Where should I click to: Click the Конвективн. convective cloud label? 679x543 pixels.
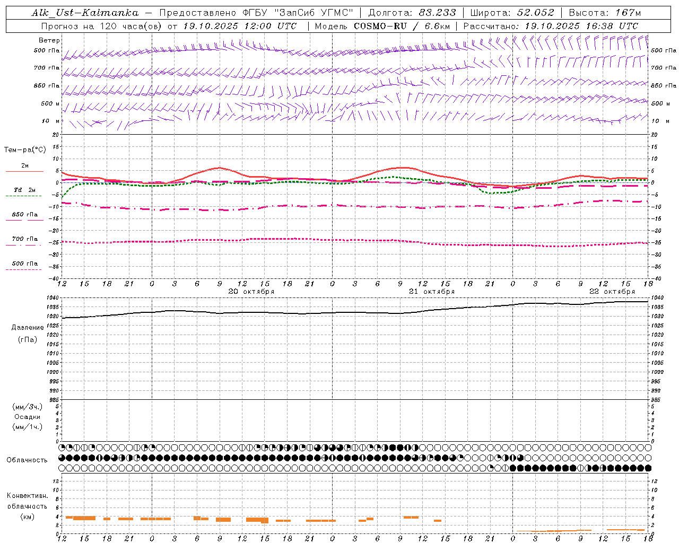coord(28,496)
